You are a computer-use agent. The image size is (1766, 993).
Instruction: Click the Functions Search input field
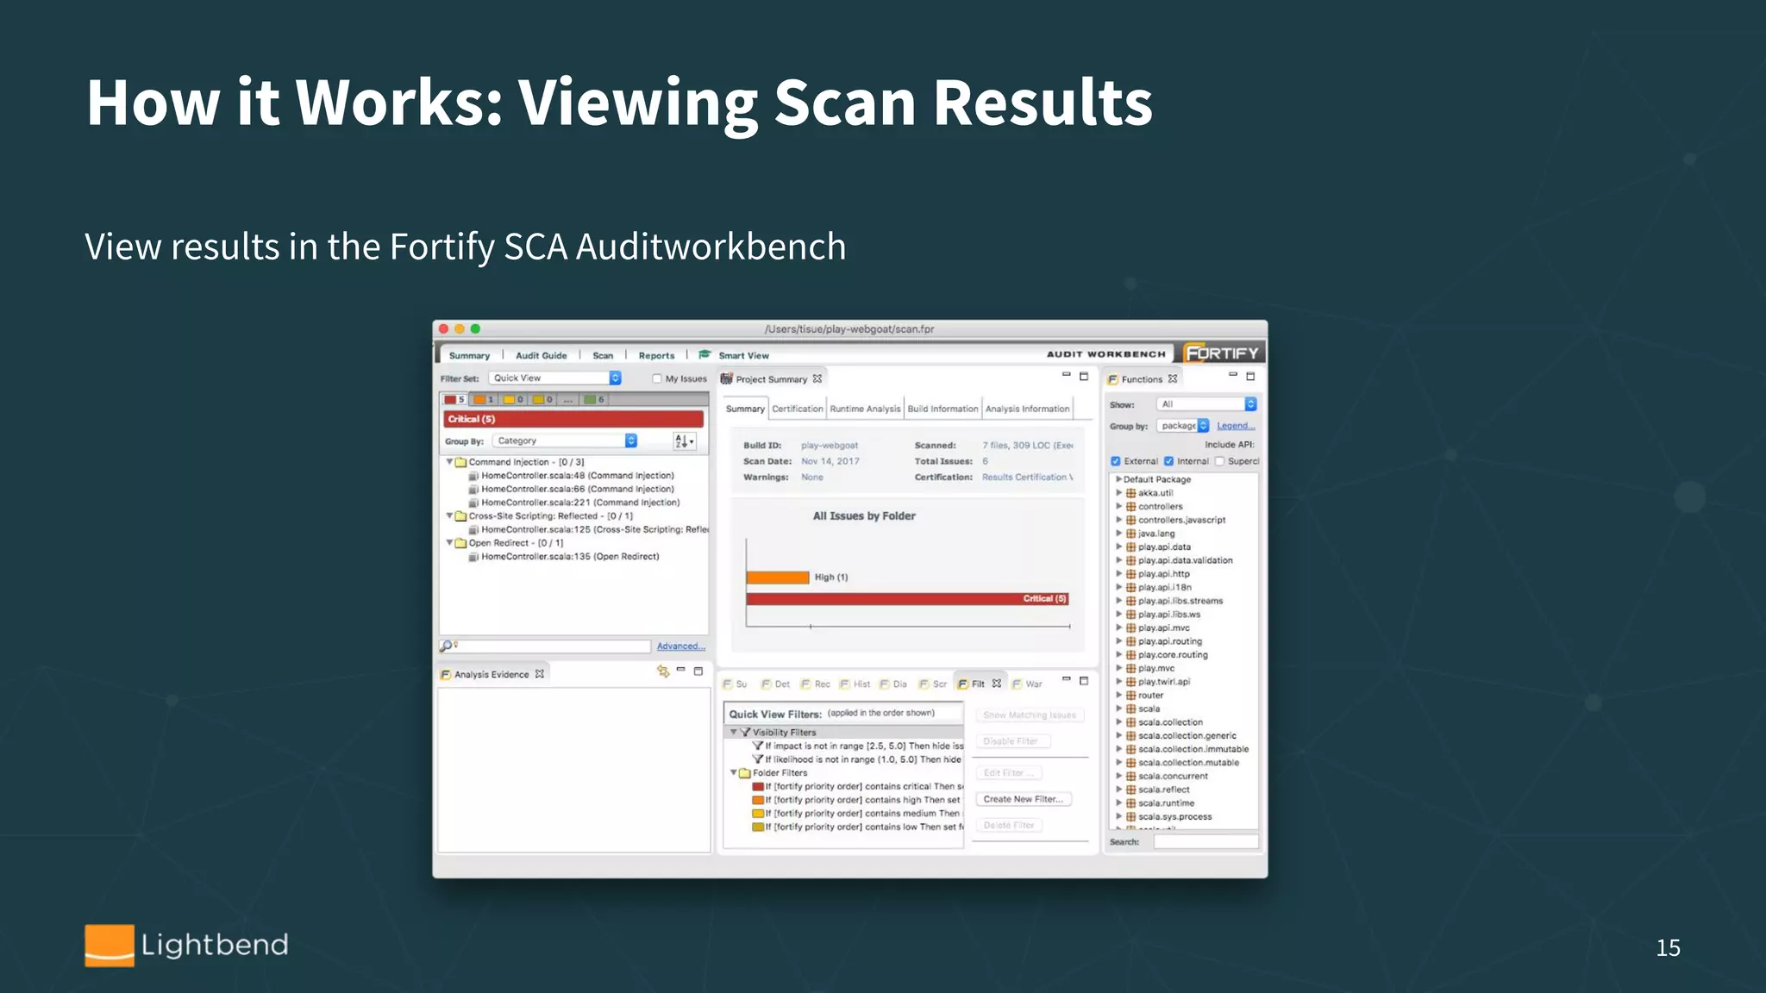click(1206, 841)
